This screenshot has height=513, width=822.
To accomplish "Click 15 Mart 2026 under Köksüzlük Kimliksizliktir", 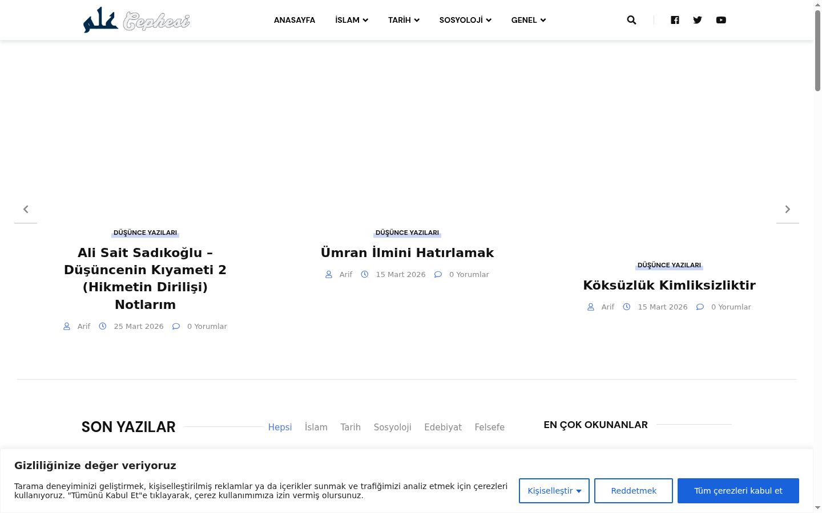I will 663,307.
